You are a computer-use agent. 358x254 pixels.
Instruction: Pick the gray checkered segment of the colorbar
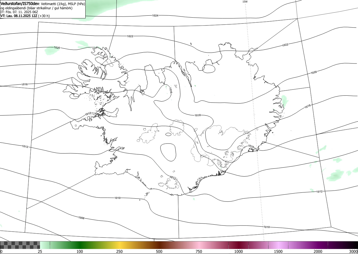pos(20,245)
